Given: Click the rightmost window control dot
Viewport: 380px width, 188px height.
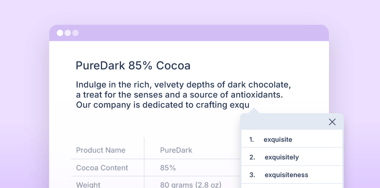Looking at the screenshot, I should pos(75,33).
